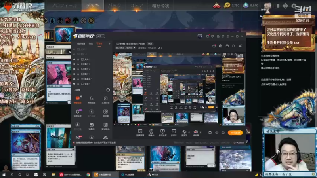The height and width of the screenshot is (178, 317).
Task: Select the デッキ tab in MTG Arena
Action: click(93, 6)
